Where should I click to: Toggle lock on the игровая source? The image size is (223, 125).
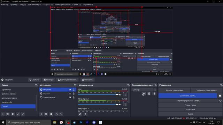click(x=74, y=93)
